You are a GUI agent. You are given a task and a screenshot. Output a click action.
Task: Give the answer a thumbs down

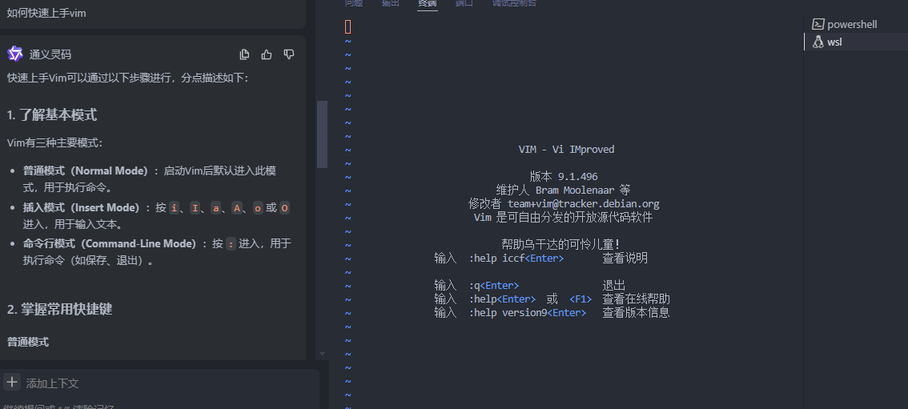[289, 54]
